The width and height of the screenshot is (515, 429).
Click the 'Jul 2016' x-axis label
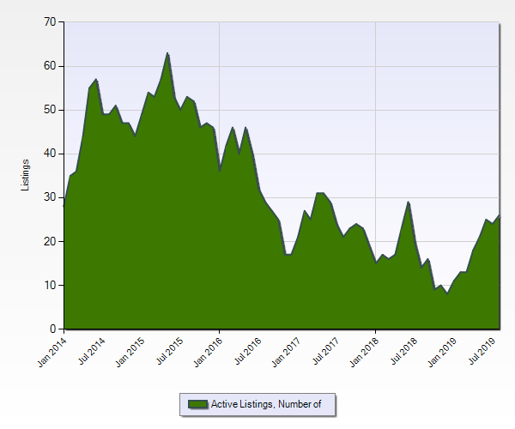coord(248,351)
